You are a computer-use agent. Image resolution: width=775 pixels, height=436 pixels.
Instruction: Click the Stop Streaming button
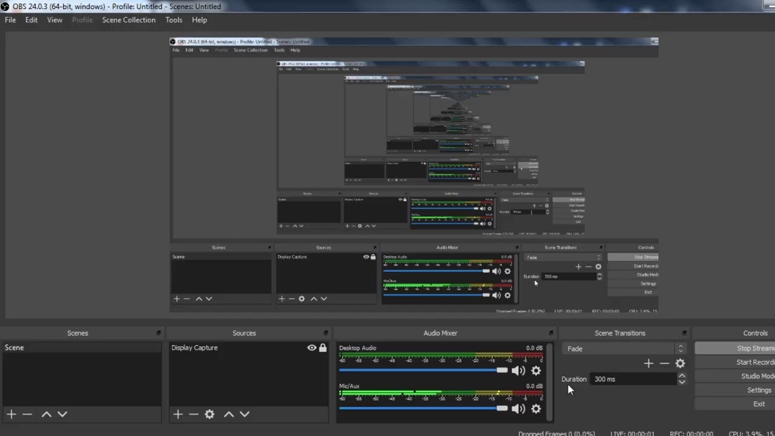pyautogui.click(x=735, y=348)
